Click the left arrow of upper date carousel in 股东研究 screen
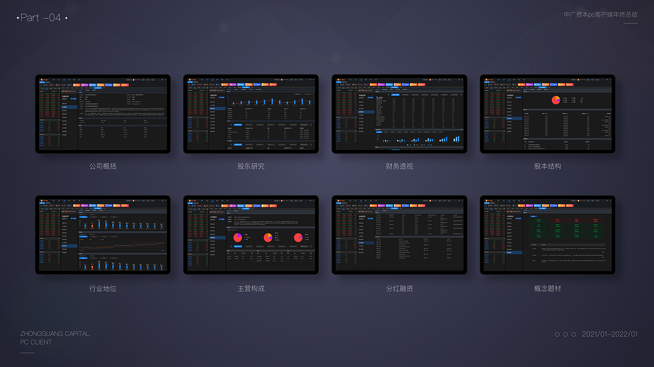The width and height of the screenshot is (654, 367). click(x=231, y=125)
